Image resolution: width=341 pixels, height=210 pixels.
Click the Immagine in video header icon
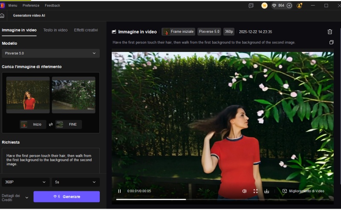click(114, 32)
